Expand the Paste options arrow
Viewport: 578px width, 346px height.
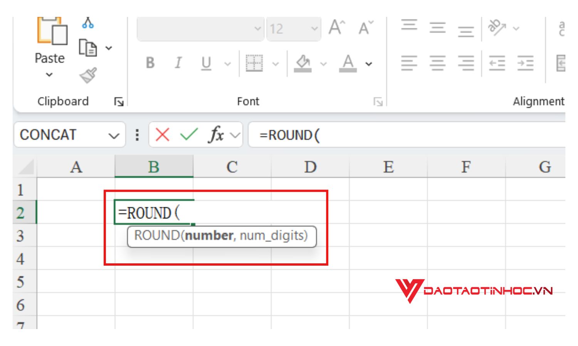click(x=49, y=75)
